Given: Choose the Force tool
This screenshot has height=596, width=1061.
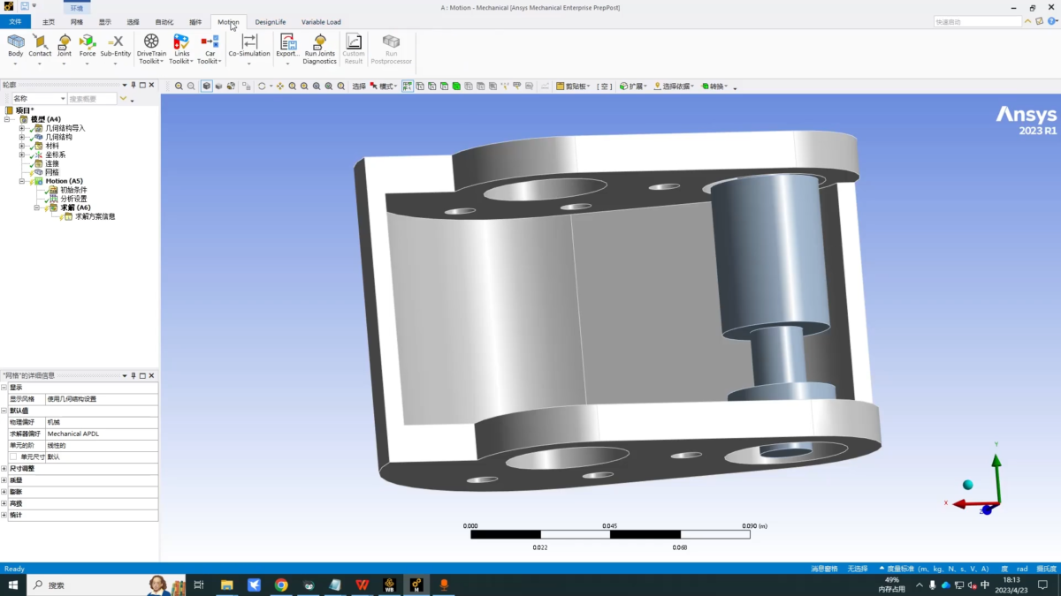Looking at the screenshot, I should 88,48.
